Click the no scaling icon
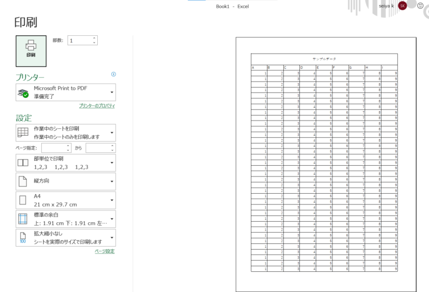 (23, 238)
